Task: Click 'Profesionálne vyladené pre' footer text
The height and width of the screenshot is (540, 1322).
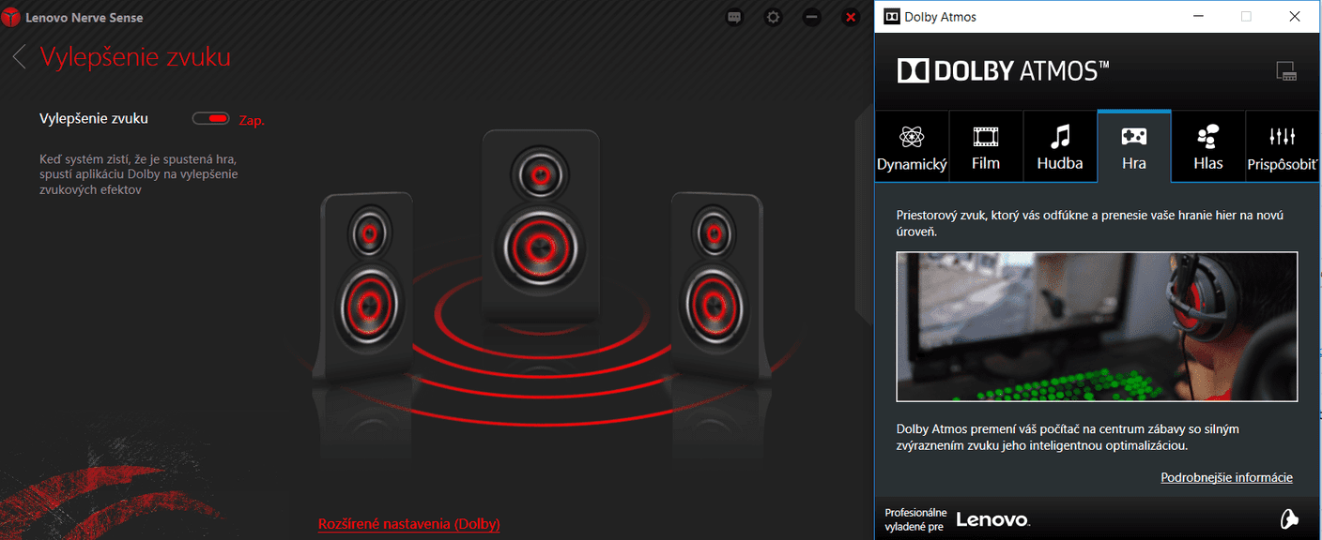Action: (915, 519)
